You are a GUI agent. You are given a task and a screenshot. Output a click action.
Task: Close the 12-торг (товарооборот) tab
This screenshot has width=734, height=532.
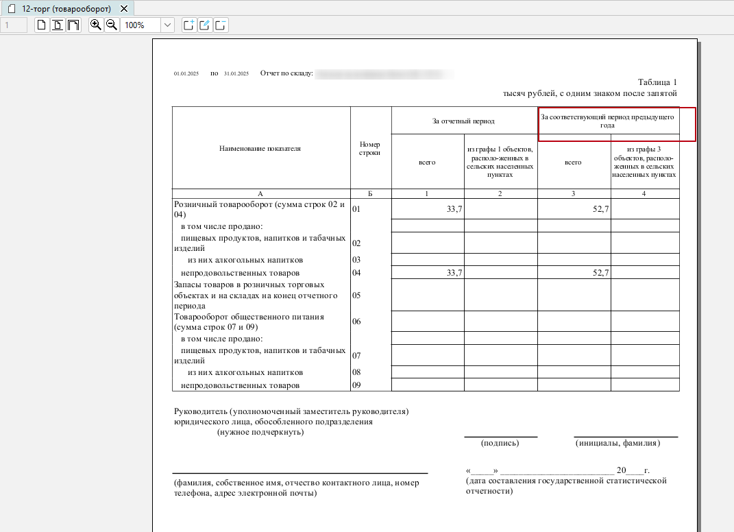pyautogui.click(x=123, y=8)
